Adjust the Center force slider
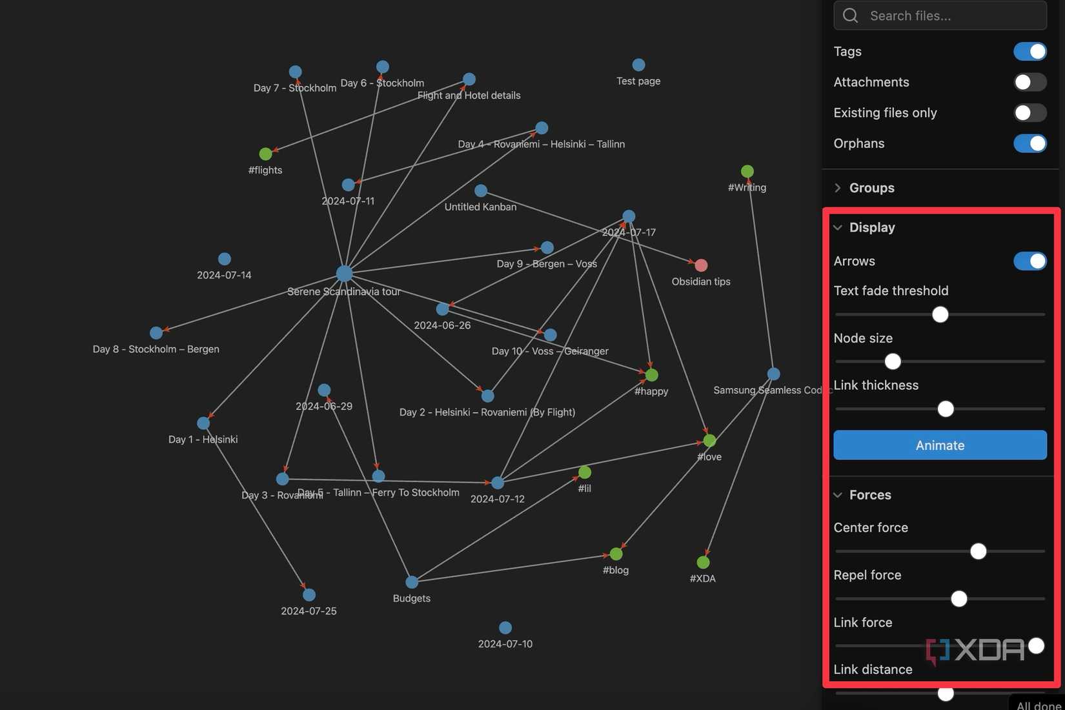This screenshot has height=710, width=1065. point(978,551)
